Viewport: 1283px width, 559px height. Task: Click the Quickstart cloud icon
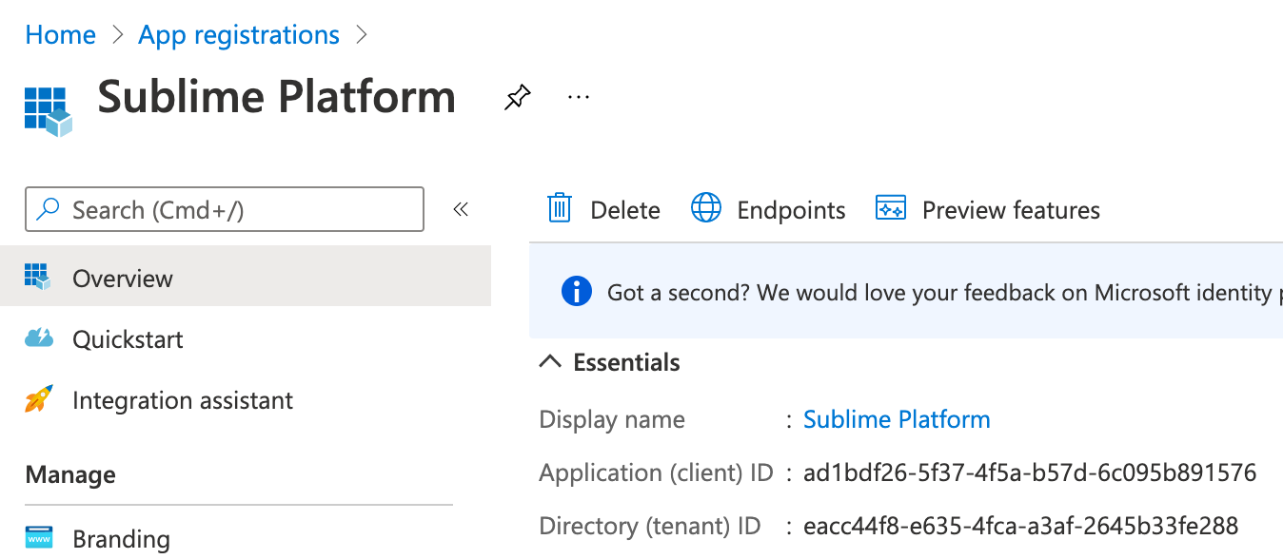(x=39, y=338)
